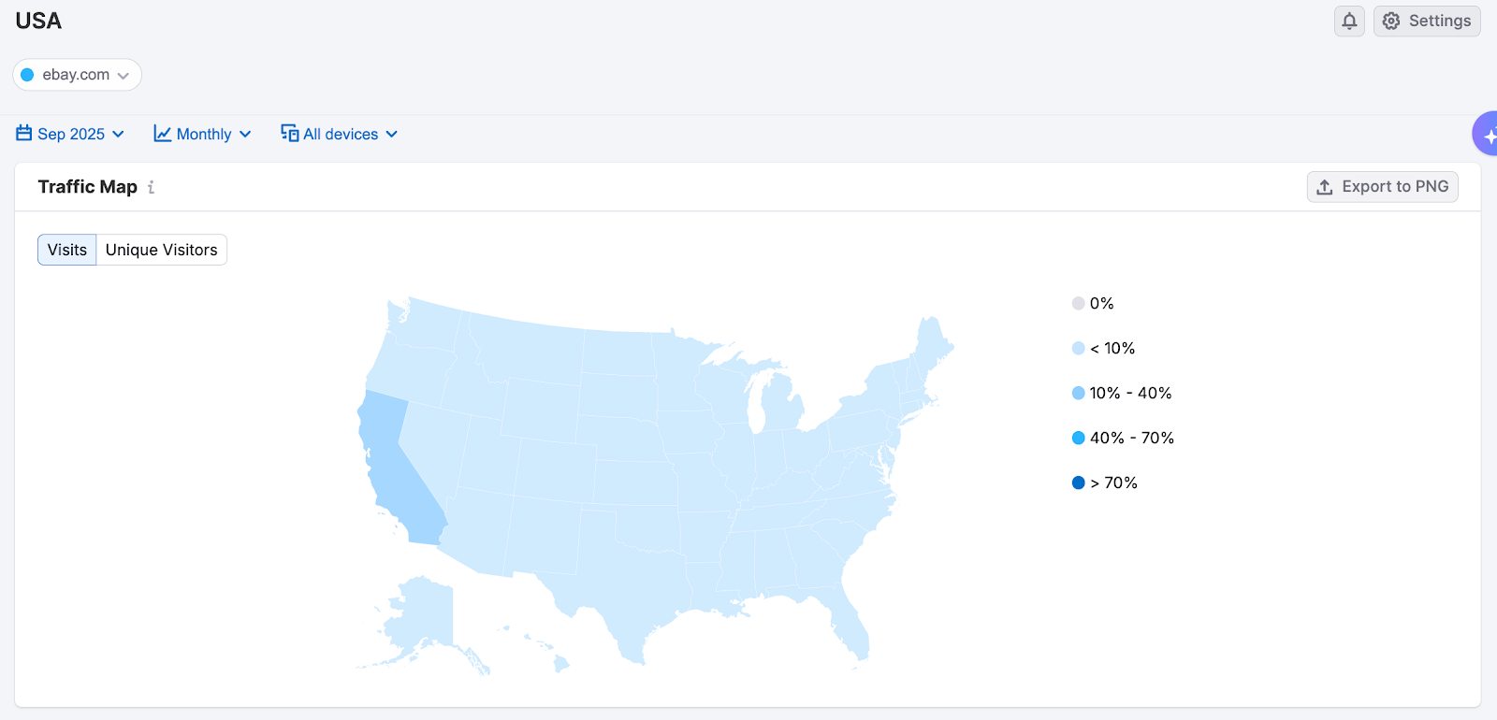Click the export arrow icon in Export to PNG
This screenshot has width=1497, height=720.
click(x=1326, y=186)
